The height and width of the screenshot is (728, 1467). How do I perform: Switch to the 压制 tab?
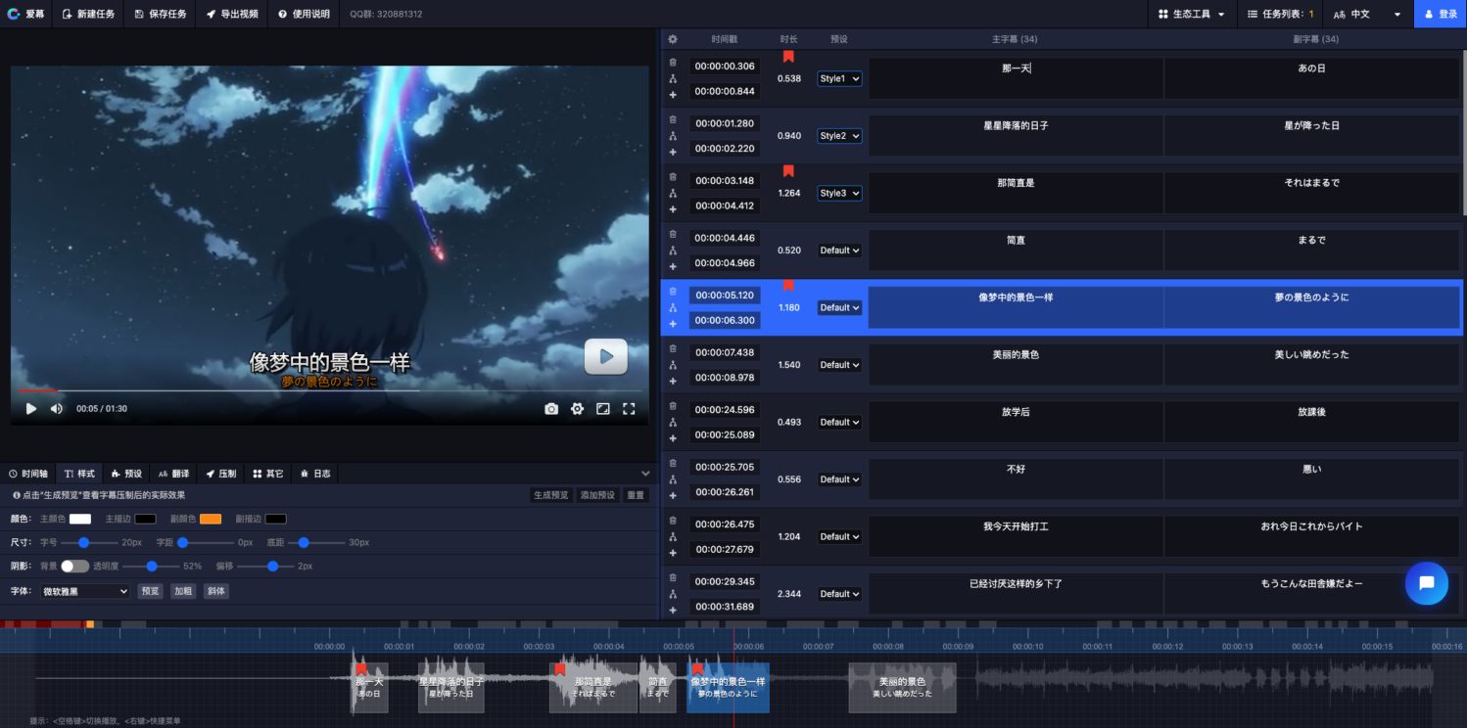pyautogui.click(x=221, y=474)
